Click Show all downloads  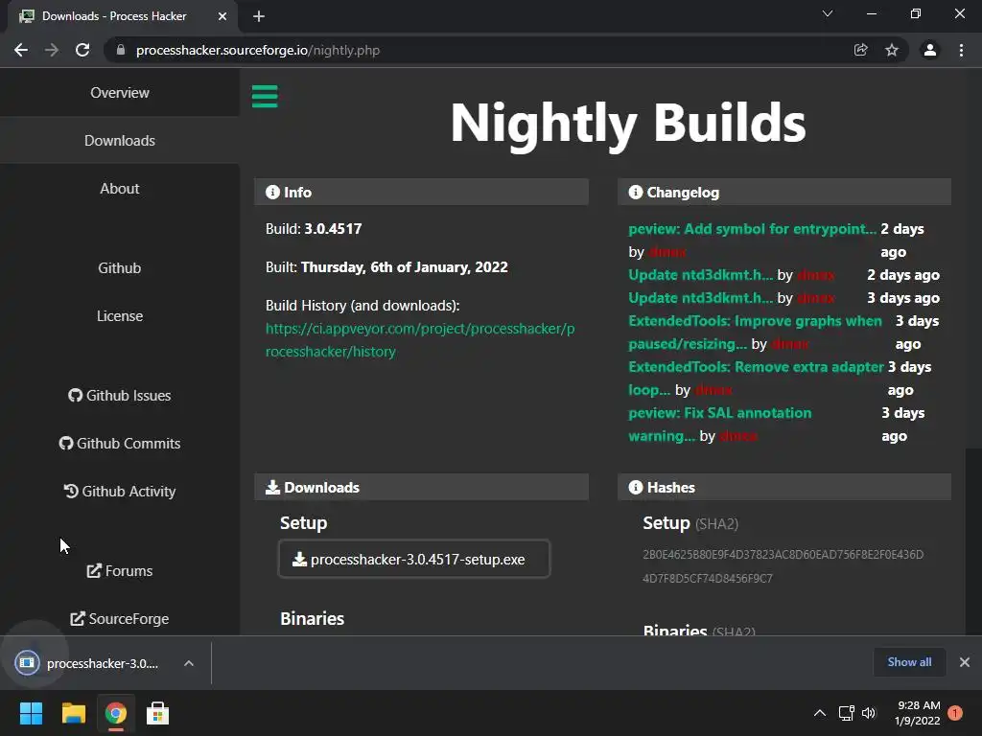[x=909, y=662]
